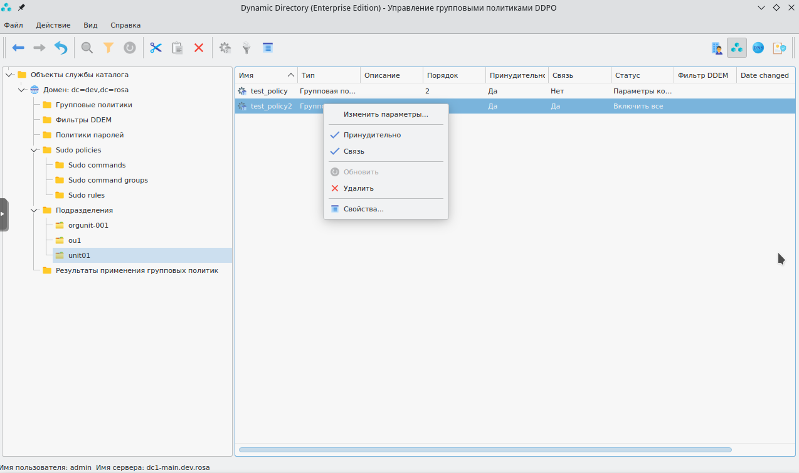Click the yellow filter funnel icon

pyautogui.click(x=108, y=48)
